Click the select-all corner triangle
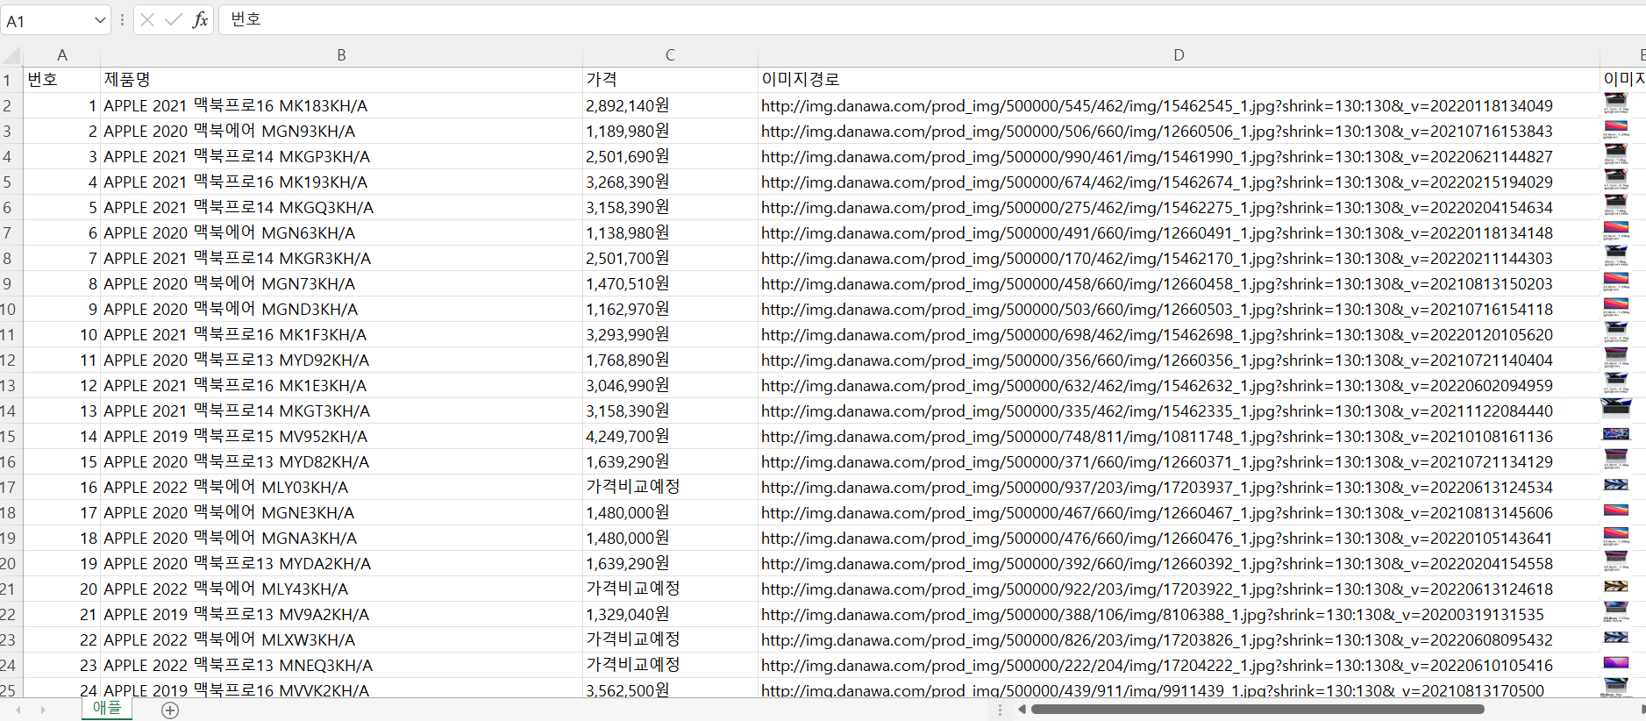1646x721 pixels. (12, 56)
